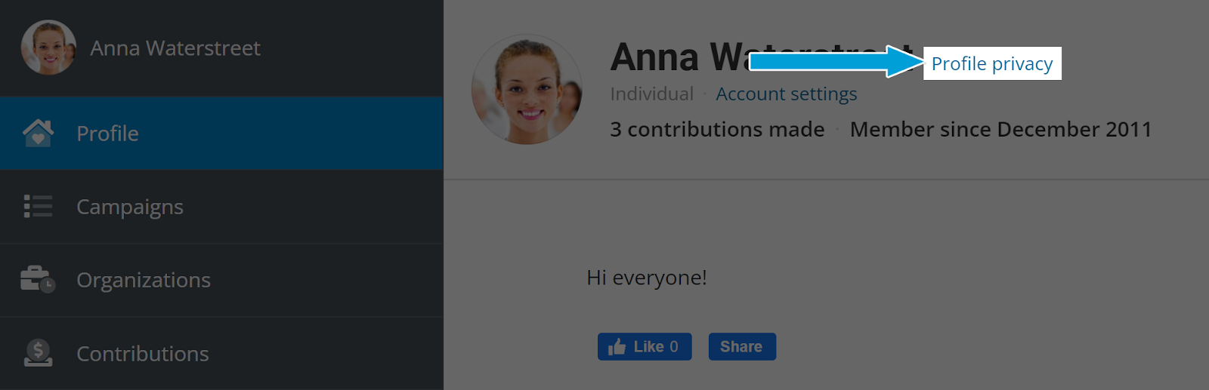The image size is (1209, 390).
Task: Click the small sidebar avatar photo
Action: point(48,48)
